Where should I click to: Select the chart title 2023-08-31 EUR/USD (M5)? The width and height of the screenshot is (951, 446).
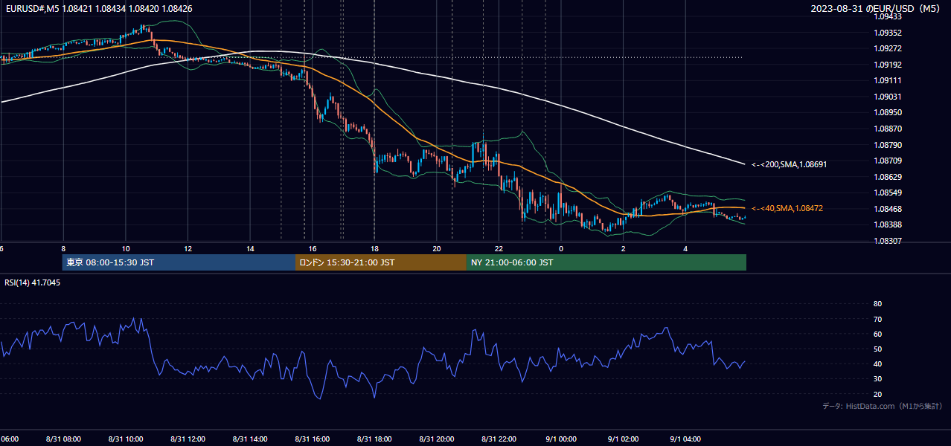tap(877, 9)
